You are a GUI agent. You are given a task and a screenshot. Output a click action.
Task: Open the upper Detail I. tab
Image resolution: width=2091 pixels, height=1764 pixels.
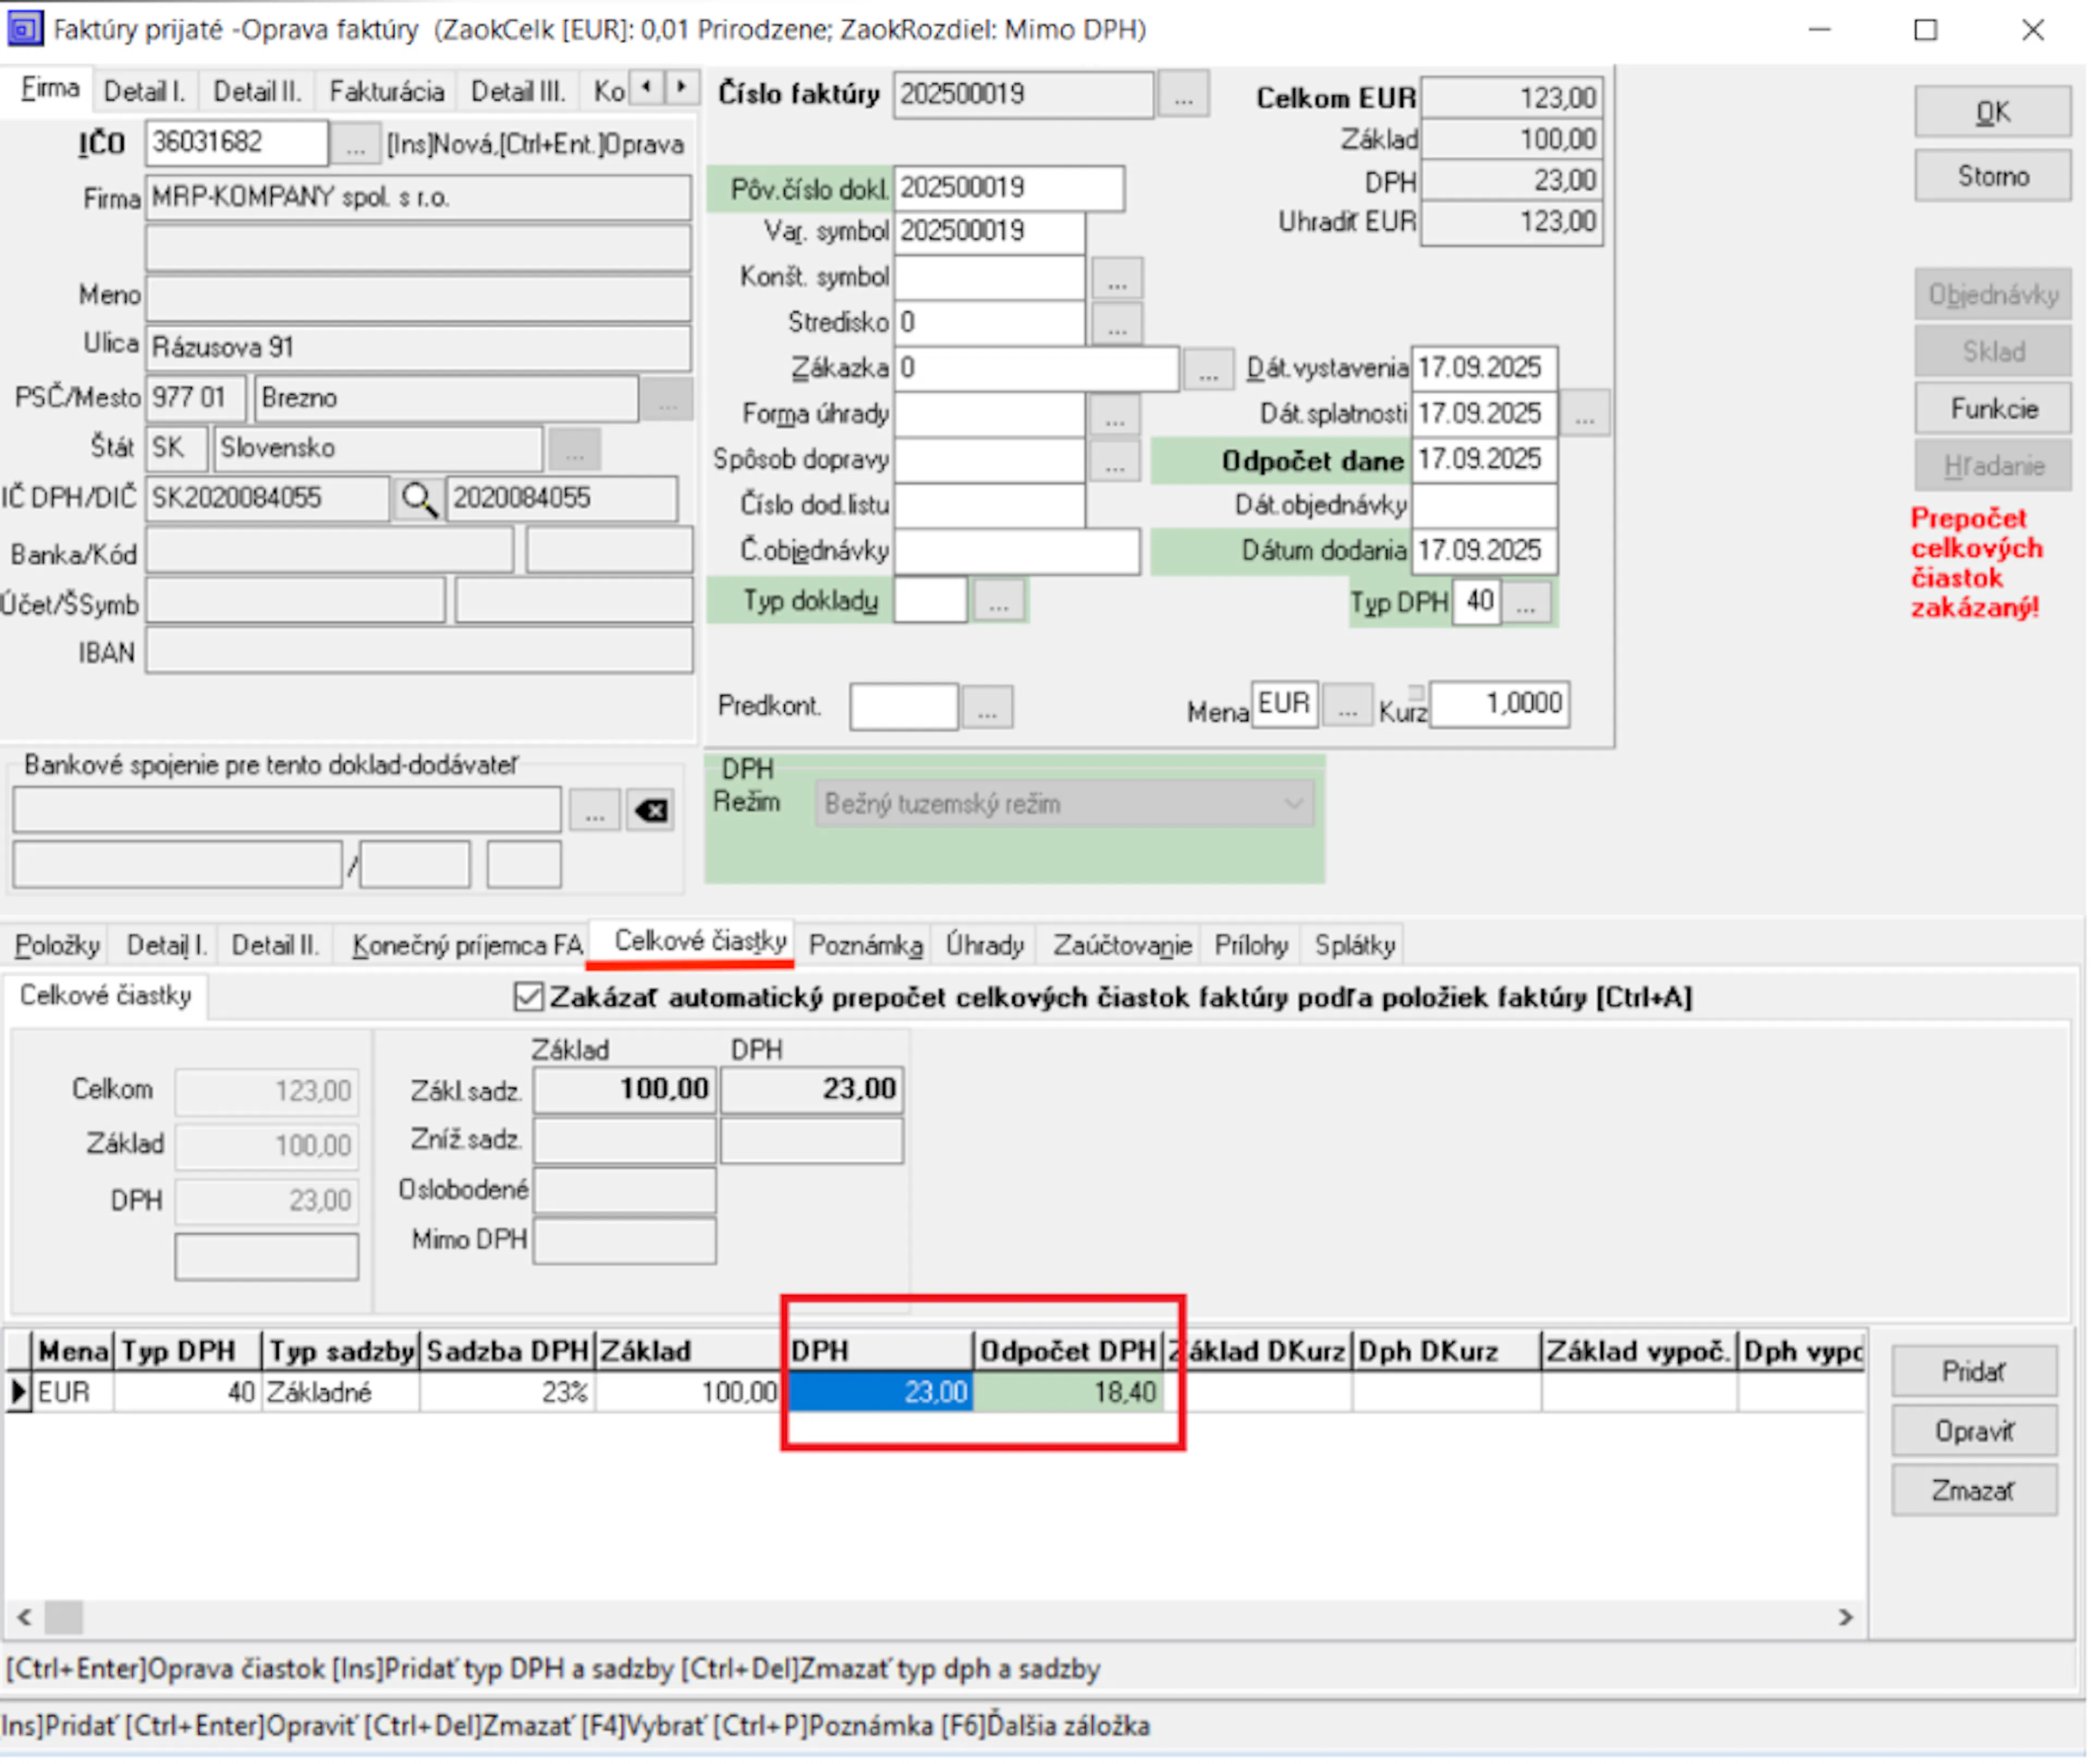(x=145, y=92)
